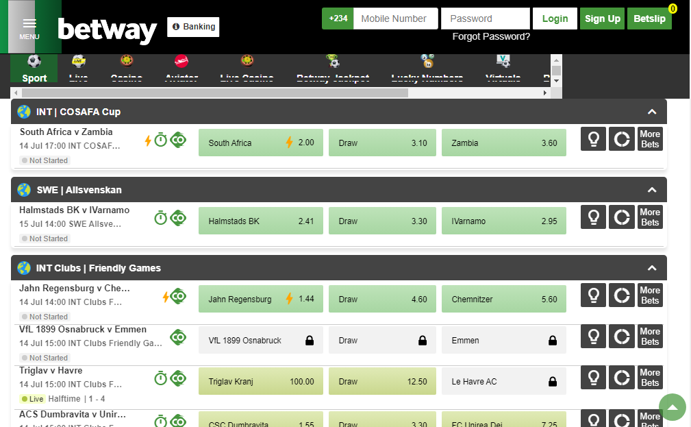Select the +234 country code button
The image size is (691, 427).
point(338,19)
